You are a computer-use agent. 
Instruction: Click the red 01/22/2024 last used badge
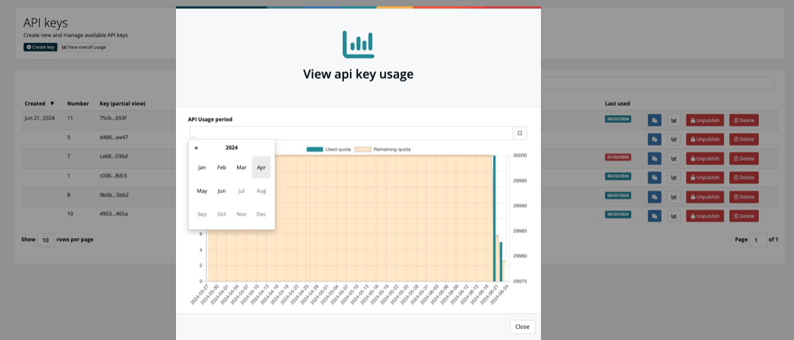click(618, 157)
